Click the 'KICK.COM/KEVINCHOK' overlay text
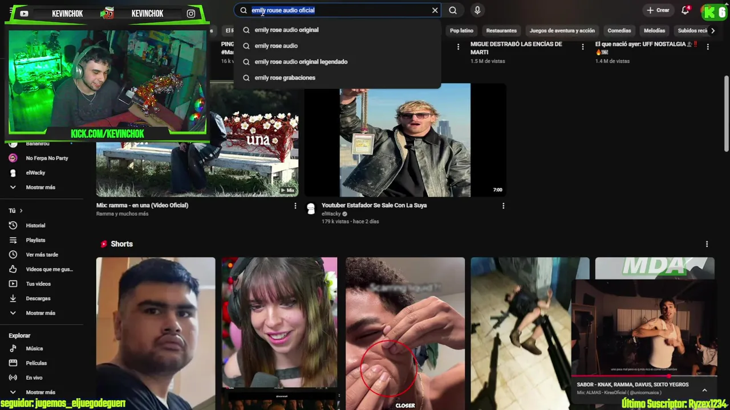Viewport: 730px width, 410px height. (x=107, y=134)
